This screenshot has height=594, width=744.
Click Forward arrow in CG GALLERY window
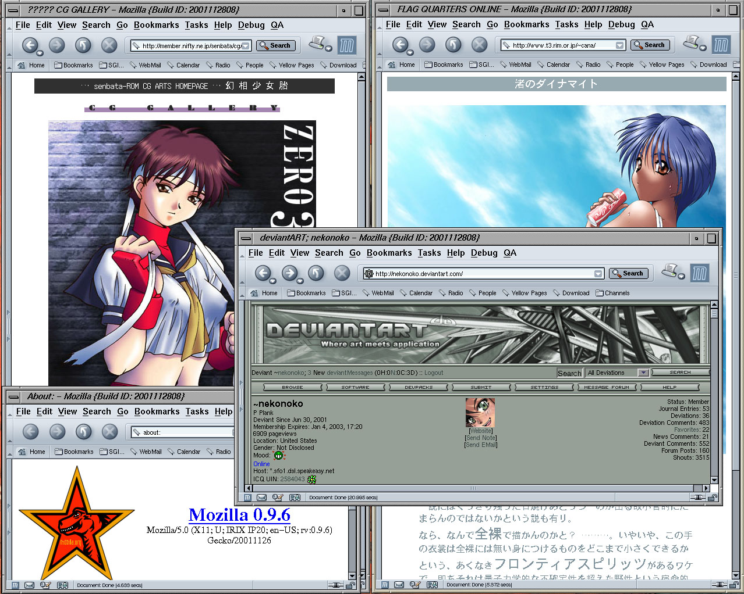click(x=56, y=45)
